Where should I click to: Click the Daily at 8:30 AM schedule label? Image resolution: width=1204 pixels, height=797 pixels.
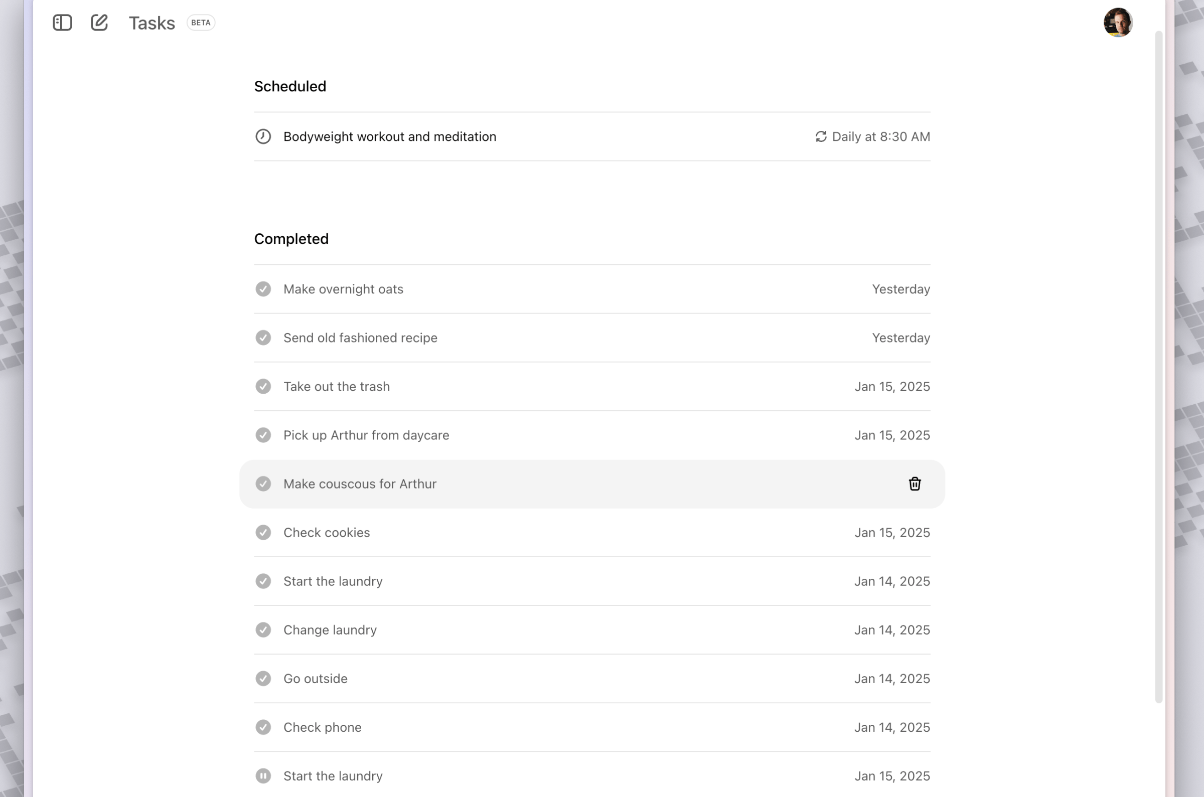[881, 137]
